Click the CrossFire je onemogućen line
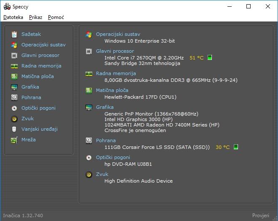This screenshot has width=278, height=221. point(135,130)
